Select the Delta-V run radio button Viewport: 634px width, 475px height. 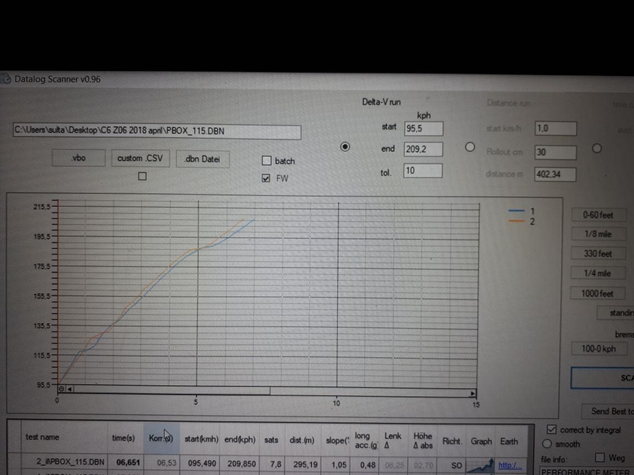(x=345, y=147)
